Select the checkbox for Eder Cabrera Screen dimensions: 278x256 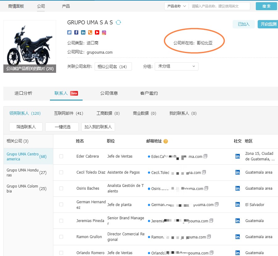click(61, 156)
